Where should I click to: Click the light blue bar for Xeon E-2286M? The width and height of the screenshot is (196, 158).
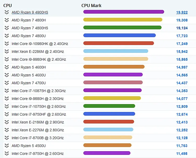coord(116,51)
